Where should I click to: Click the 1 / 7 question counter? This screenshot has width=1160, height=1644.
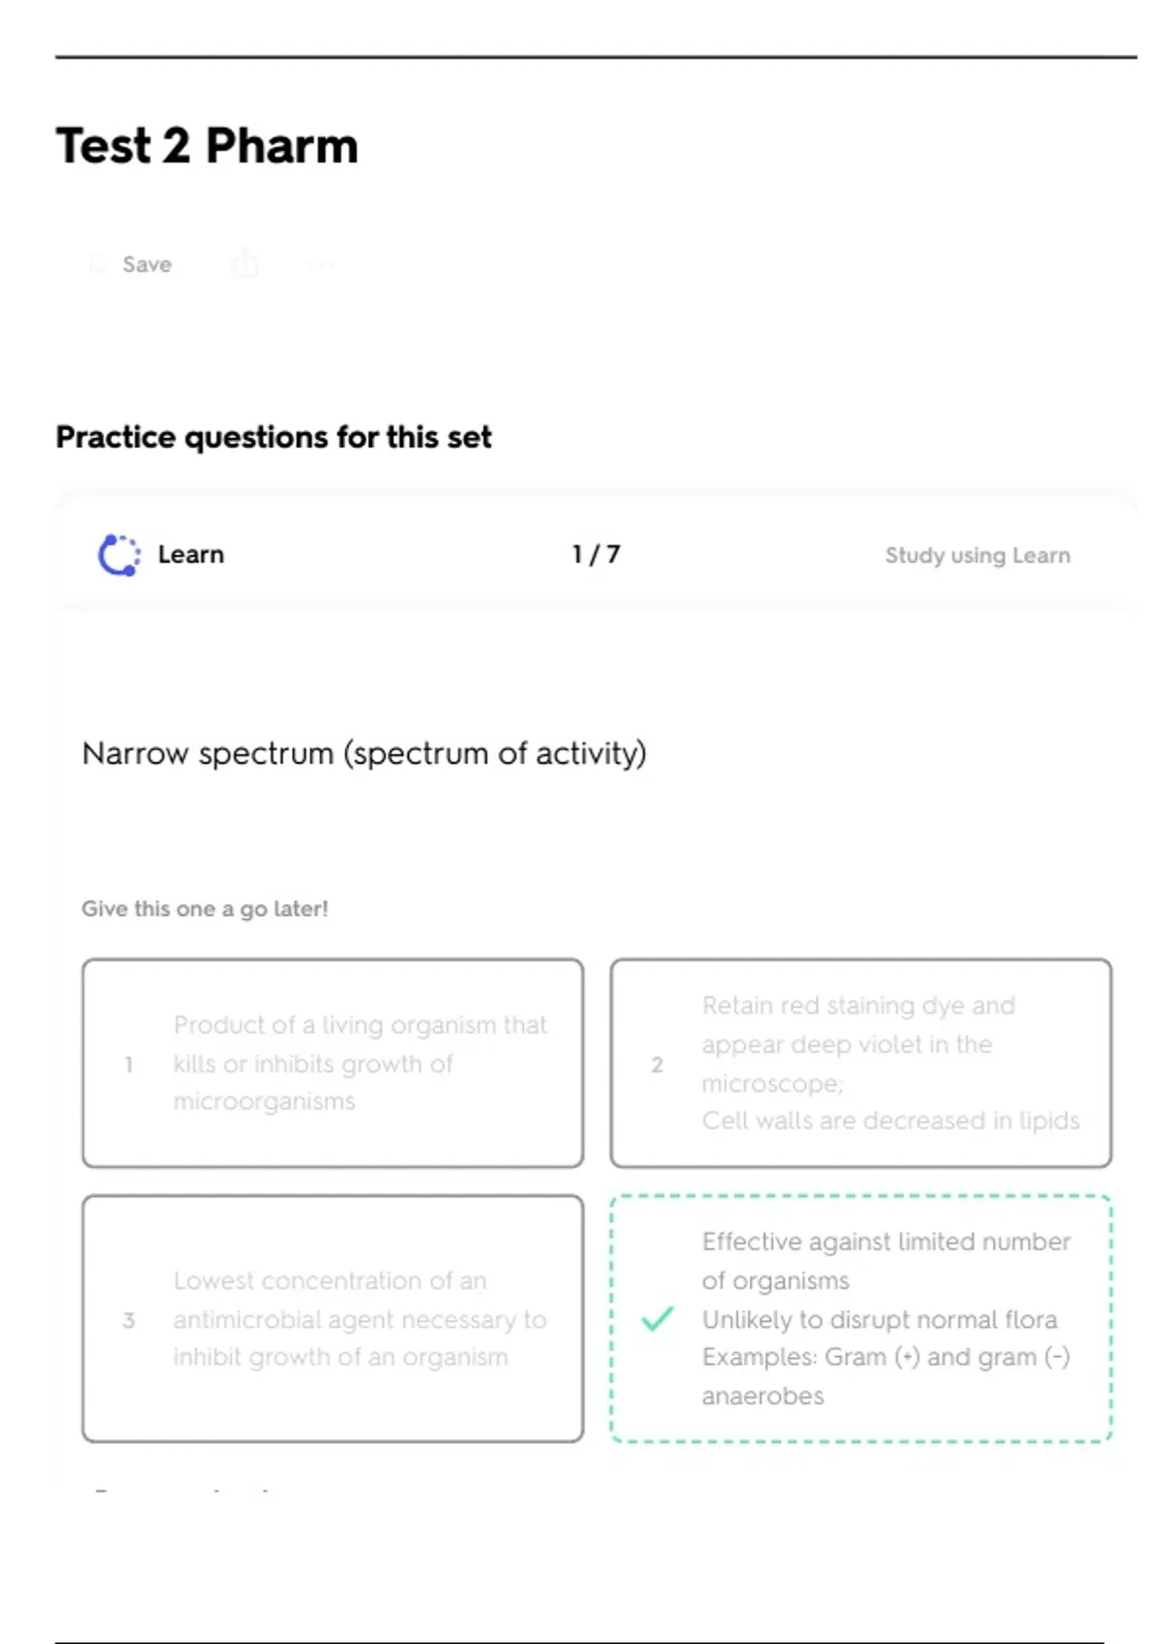coord(595,554)
